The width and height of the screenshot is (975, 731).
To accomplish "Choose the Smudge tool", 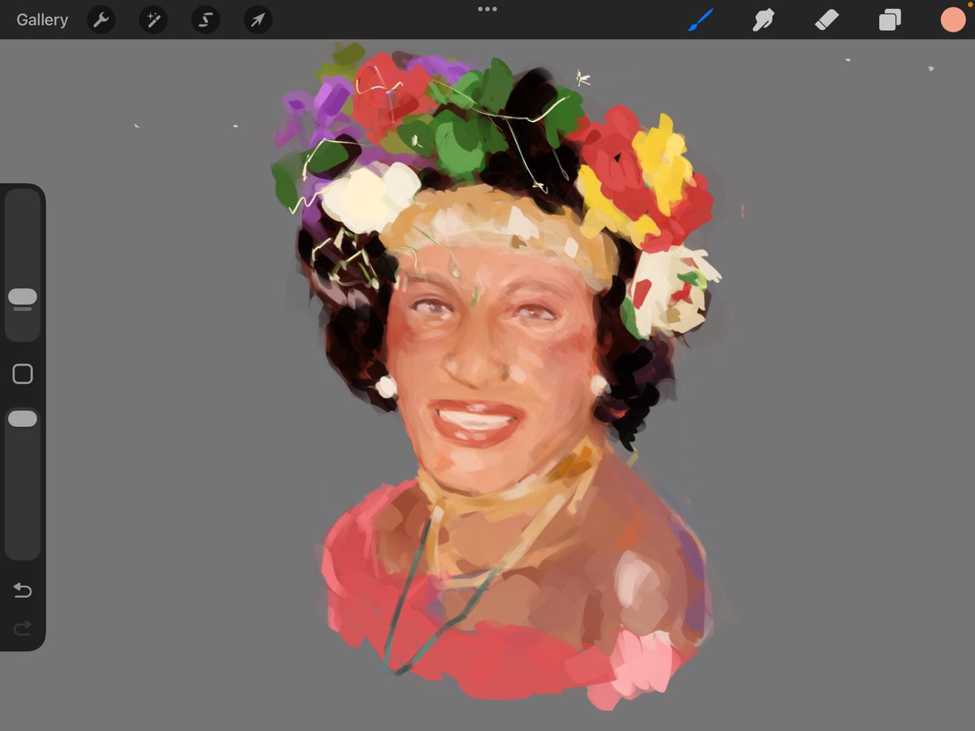I will coord(763,20).
